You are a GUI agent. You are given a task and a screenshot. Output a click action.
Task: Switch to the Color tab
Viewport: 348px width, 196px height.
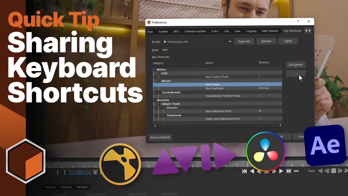[x=215, y=31]
